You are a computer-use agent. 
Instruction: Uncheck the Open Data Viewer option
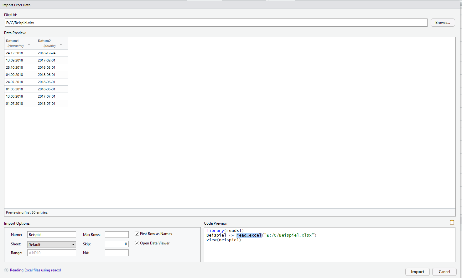coord(137,243)
